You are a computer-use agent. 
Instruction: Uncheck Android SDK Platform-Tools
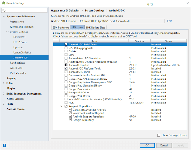[x=66, y=68]
